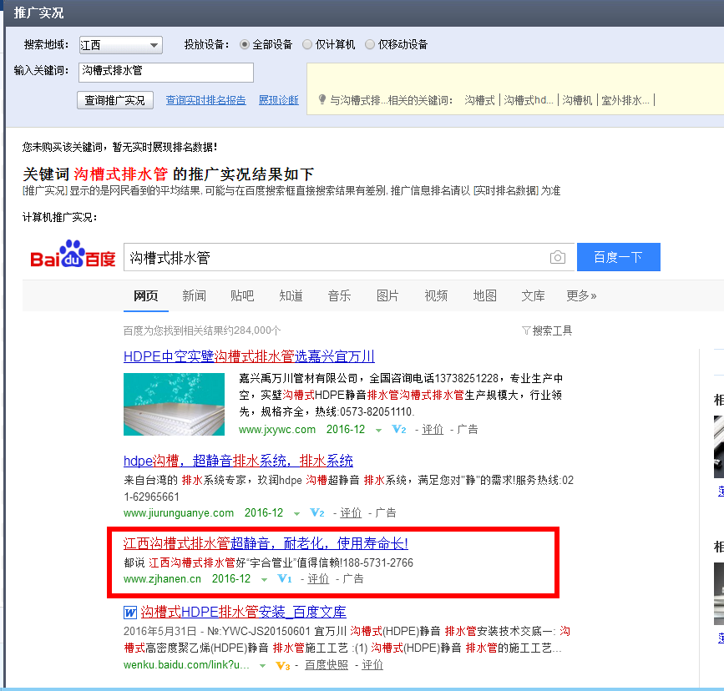The image size is (724, 691).
Task: Open the 百度快照 link
Action: pyautogui.click(x=327, y=665)
